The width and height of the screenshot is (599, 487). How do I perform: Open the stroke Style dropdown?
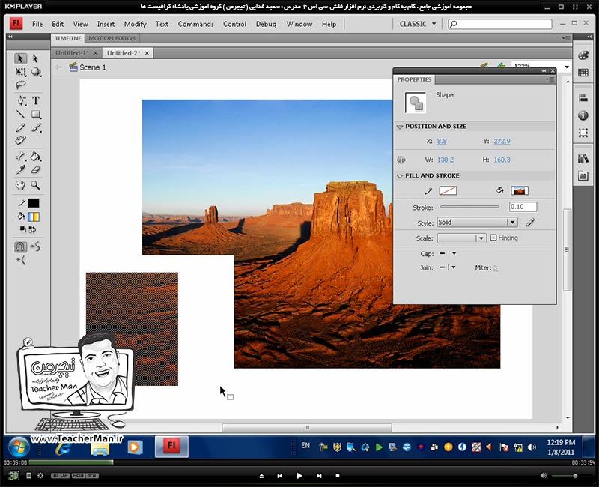click(478, 222)
